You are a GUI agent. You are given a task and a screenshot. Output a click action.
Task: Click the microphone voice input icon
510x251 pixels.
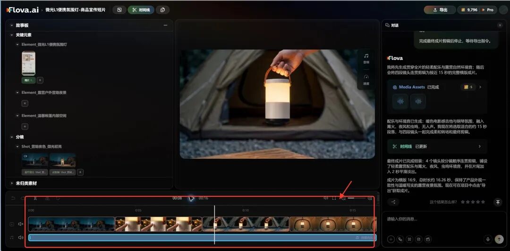pyautogui.click(x=487, y=239)
